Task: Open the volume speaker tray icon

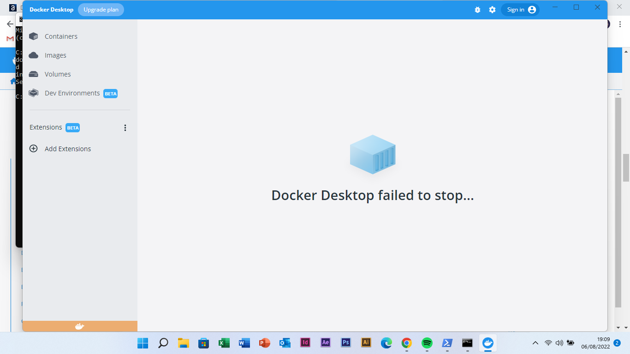Action: [x=559, y=343]
